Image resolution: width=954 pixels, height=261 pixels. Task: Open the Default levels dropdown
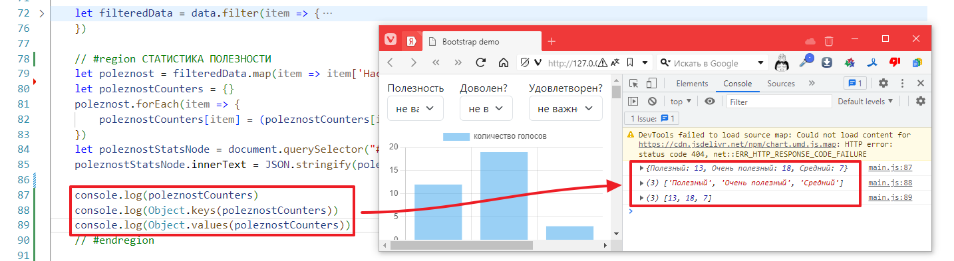point(865,101)
